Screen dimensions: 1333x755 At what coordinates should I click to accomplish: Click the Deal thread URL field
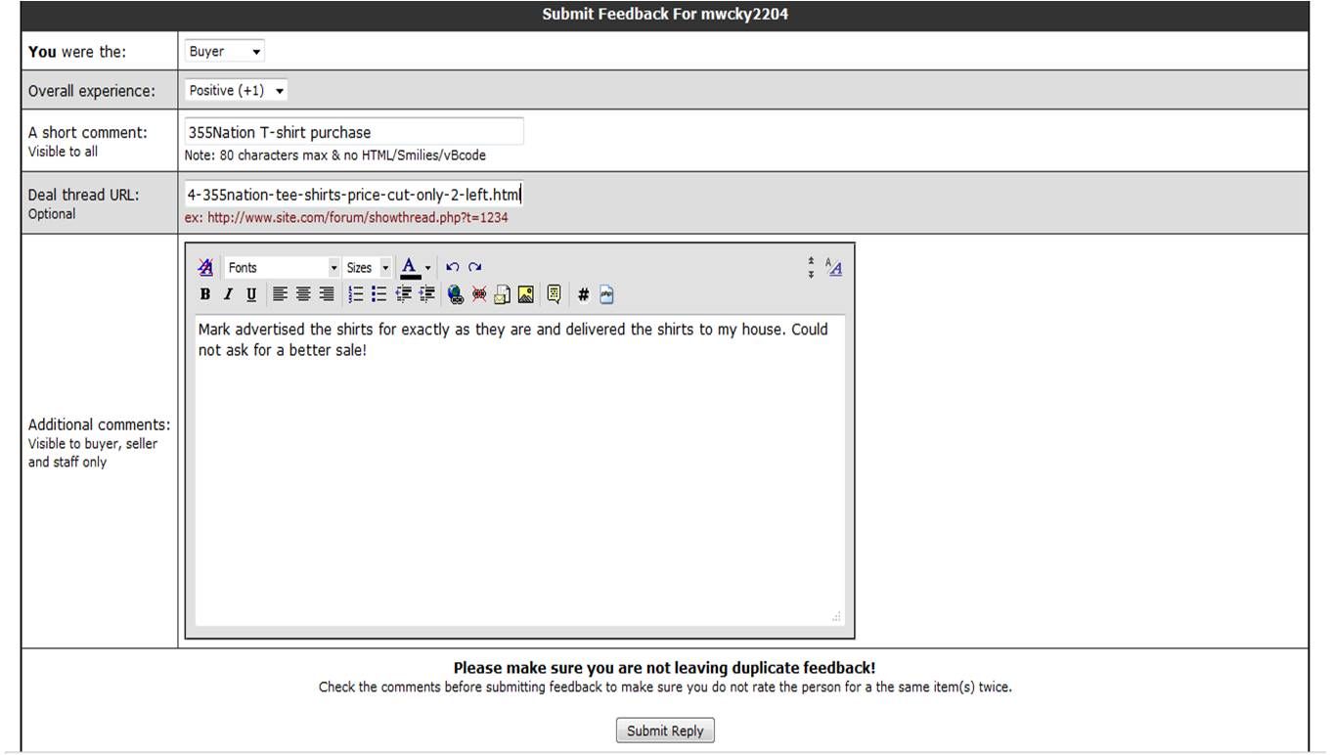pos(354,195)
